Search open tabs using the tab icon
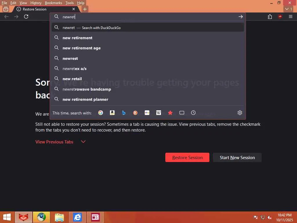Screen dimensions: 297x223 pos(182,113)
